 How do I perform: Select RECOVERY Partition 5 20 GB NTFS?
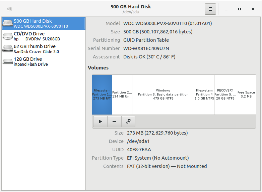coord(225,94)
